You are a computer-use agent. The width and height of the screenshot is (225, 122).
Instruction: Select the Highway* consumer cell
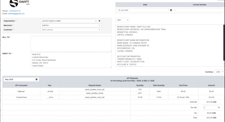coord(21,91)
